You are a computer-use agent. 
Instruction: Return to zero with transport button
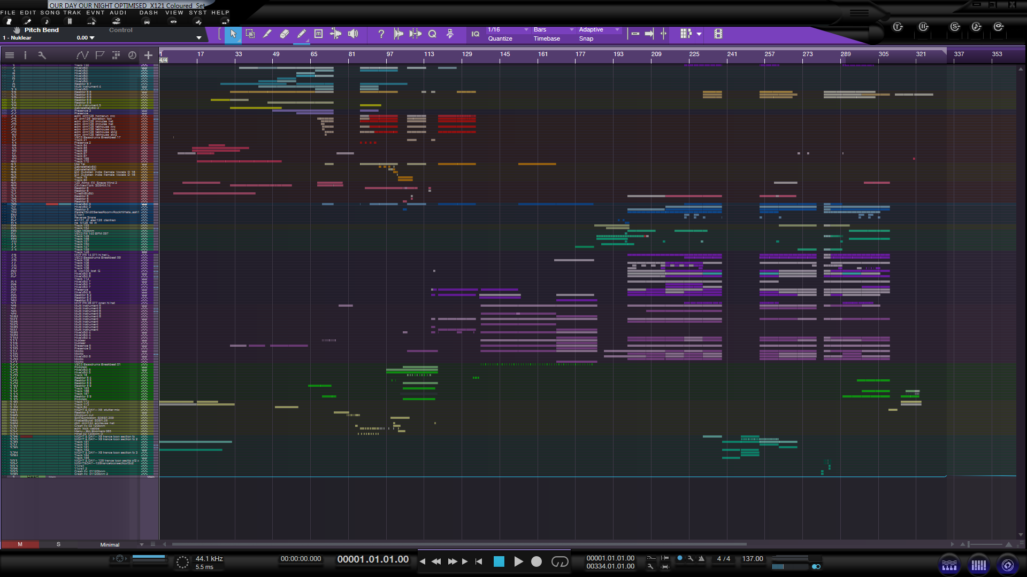tap(479, 562)
